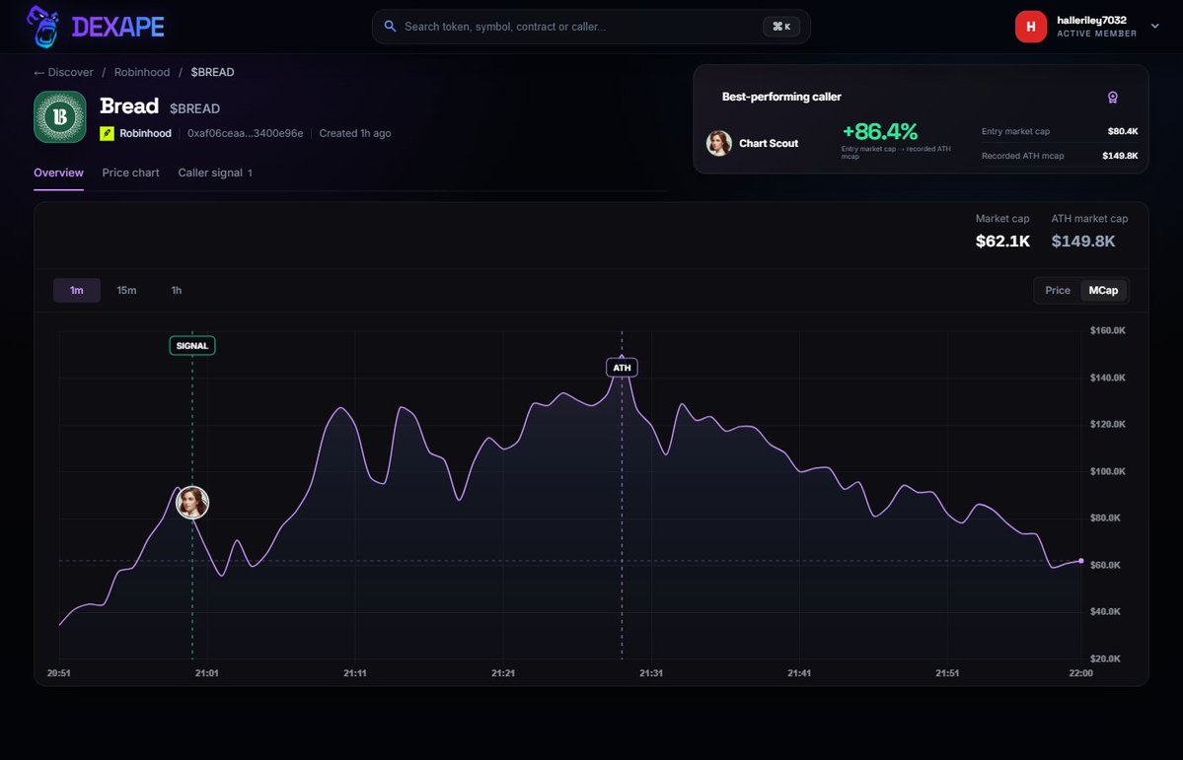Screen dimensions: 1183x760
Task: Open the Caller signal tab
Action: (215, 173)
